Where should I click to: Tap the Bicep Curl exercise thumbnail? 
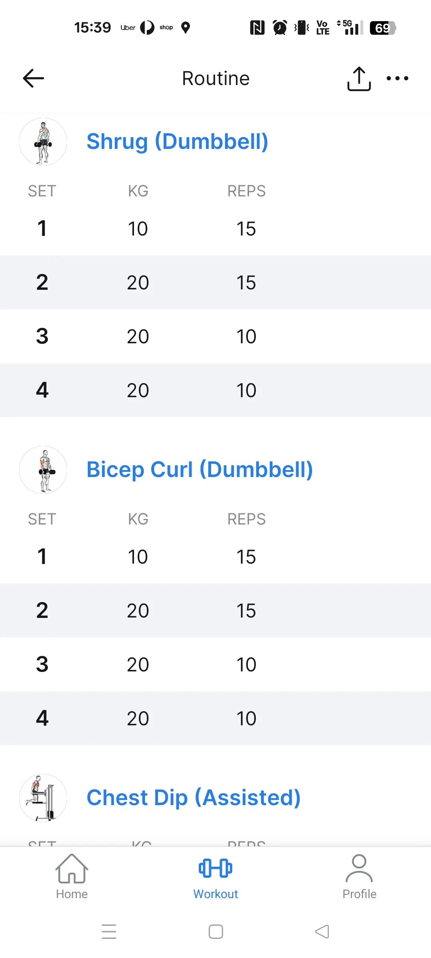43,470
